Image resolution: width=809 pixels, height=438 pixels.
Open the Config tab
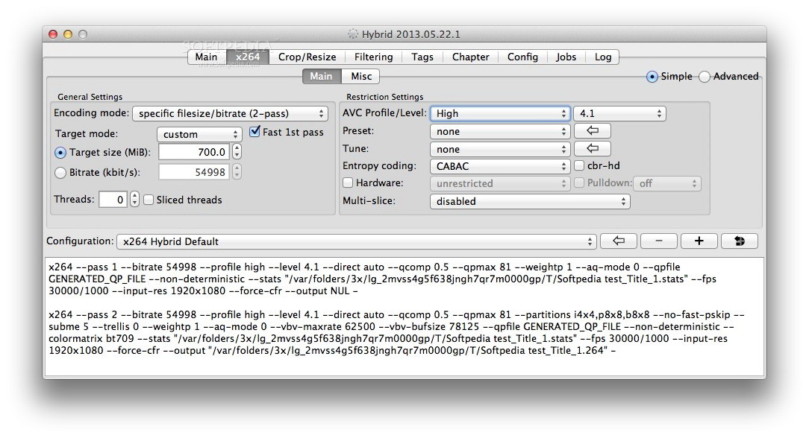[522, 57]
